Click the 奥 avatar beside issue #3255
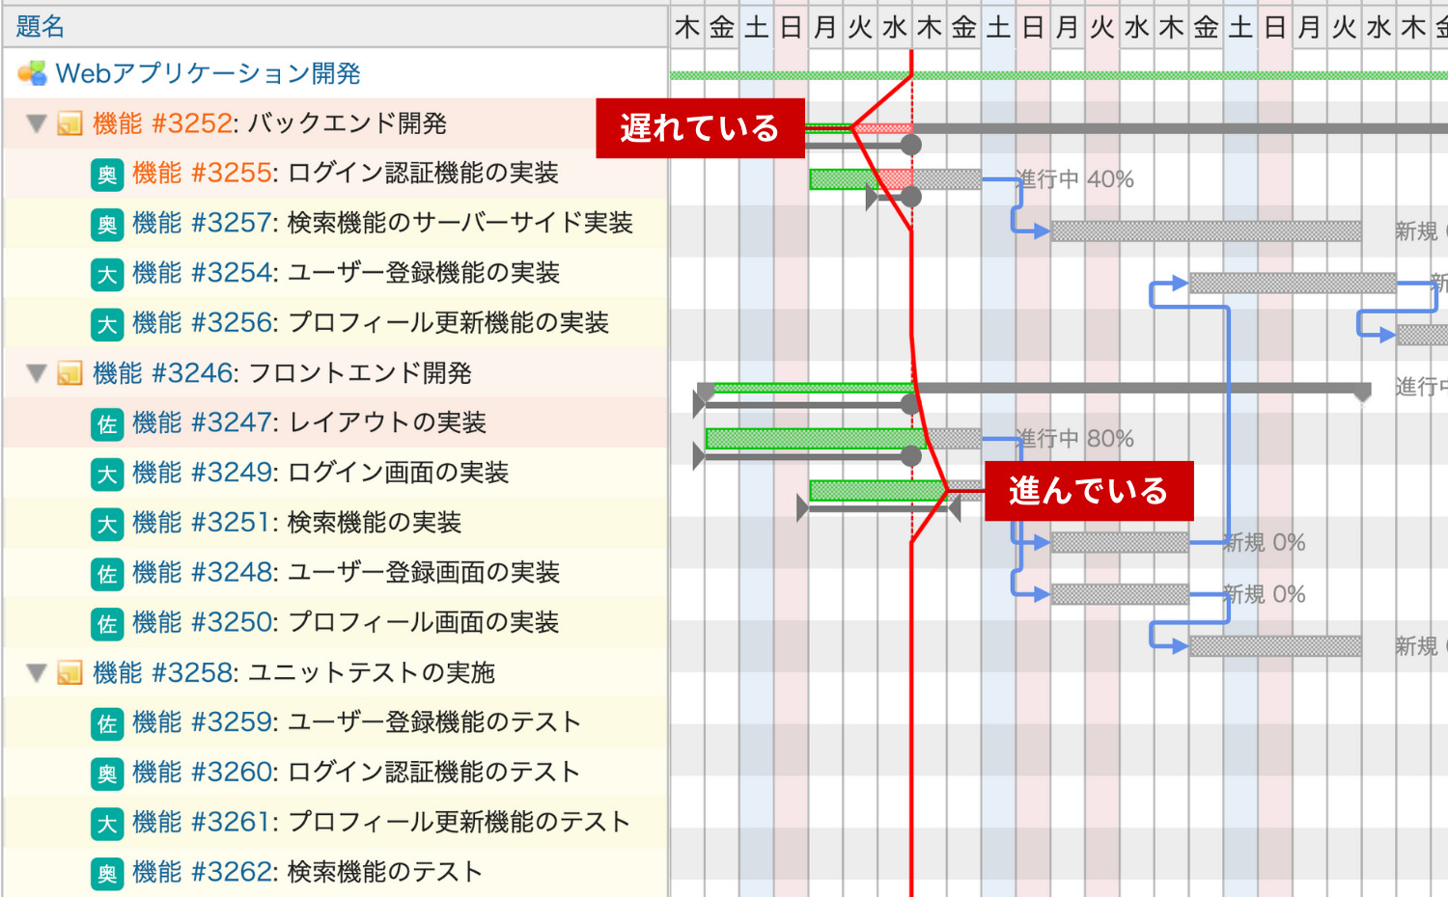 pos(107,175)
